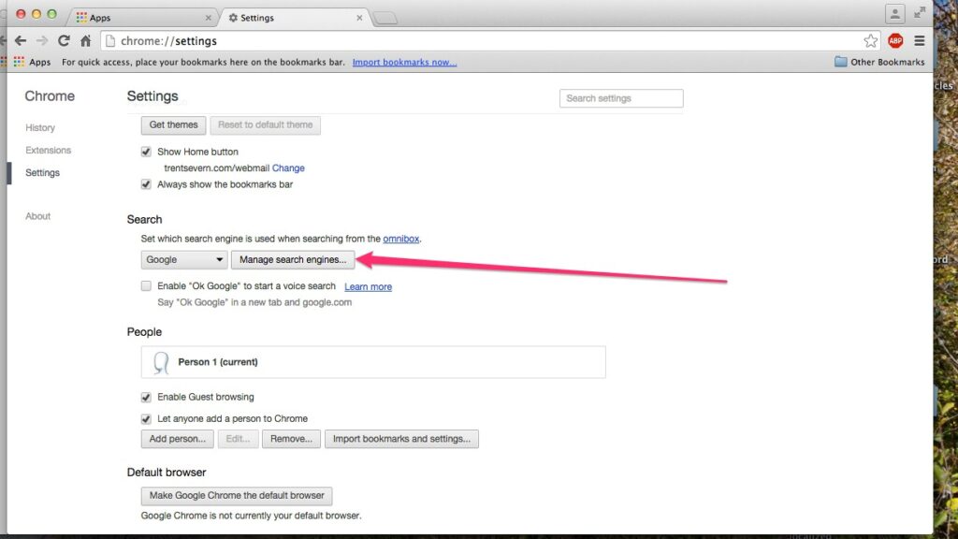Click the Home button icon
Screen dimensions: 958x539
84,40
